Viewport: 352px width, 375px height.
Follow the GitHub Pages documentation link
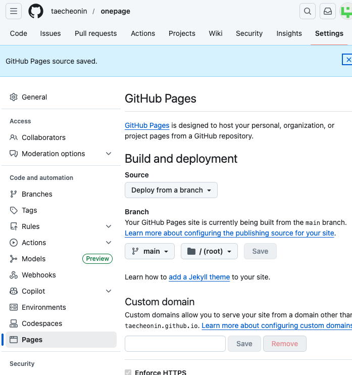[x=147, y=125]
